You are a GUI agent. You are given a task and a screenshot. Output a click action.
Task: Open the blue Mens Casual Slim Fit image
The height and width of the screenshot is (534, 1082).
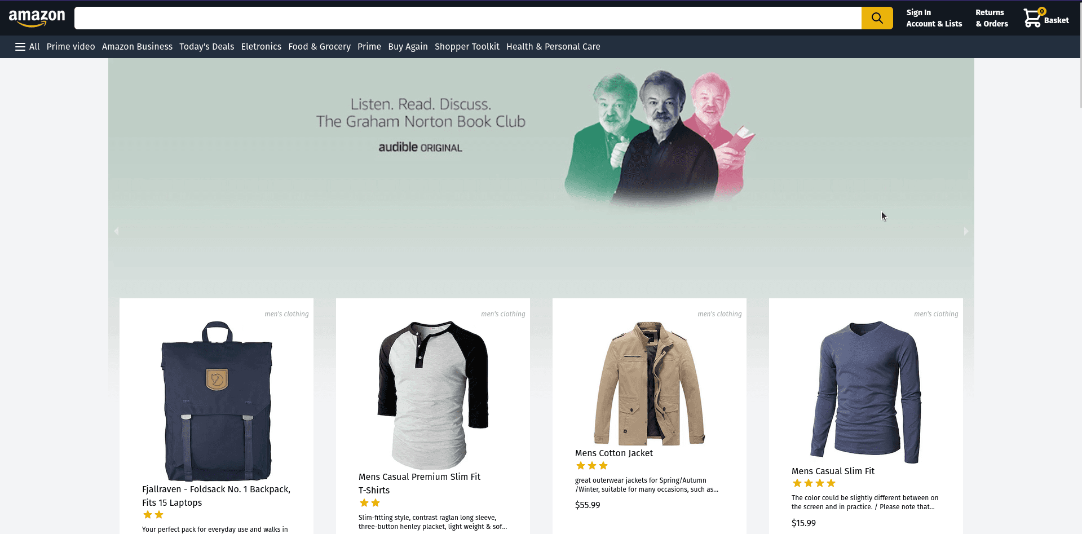point(866,392)
